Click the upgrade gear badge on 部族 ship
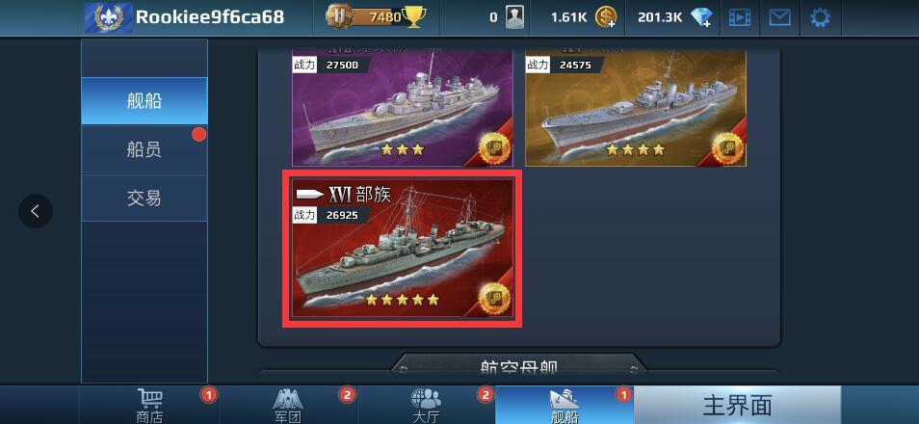The height and width of the screenshot is (424, 919). 494,298
